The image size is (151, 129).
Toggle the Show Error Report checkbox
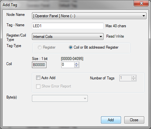point(38,86)
